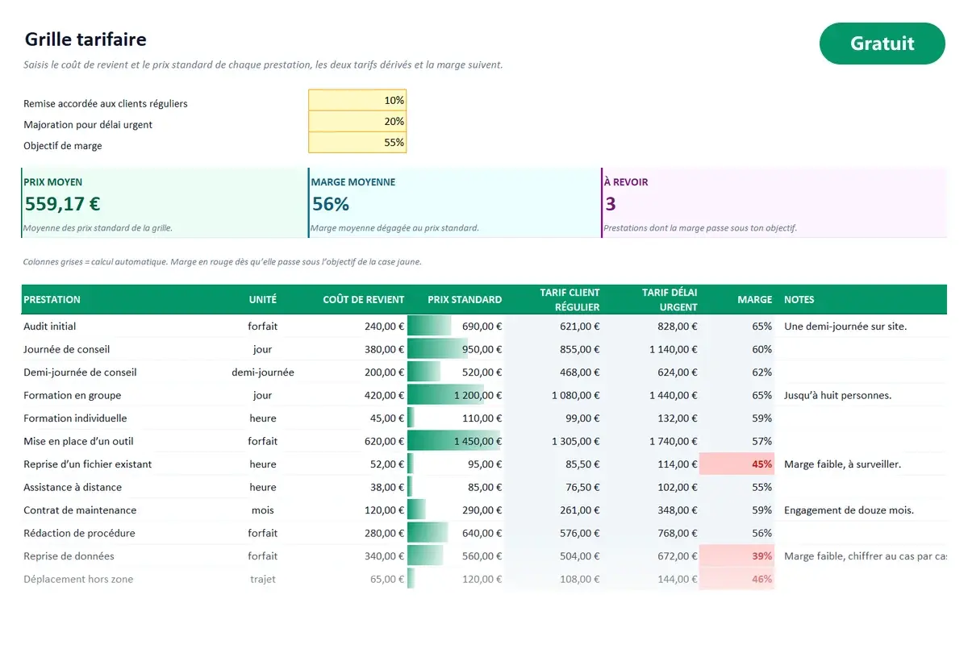The image size is (968, 645).
Task: Click the COÛT DE REVIENT column header
Action: pos(364,299)
